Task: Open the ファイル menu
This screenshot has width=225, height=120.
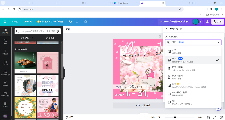Action: click(28, 22)
